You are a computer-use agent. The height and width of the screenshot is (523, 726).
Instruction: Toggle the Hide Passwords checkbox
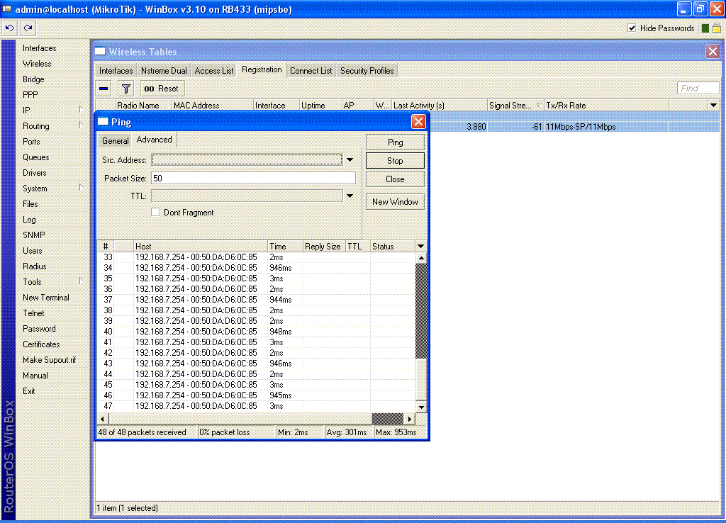pos(632,28)
